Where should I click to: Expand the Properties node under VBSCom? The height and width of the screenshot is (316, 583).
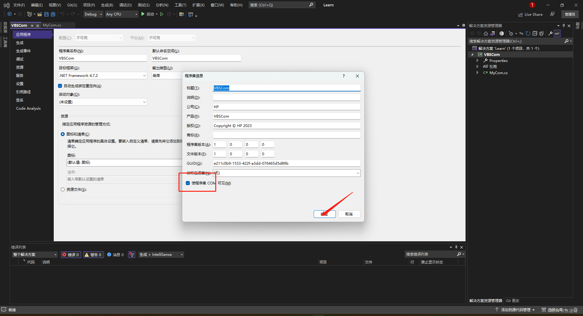tap(477, 60)
